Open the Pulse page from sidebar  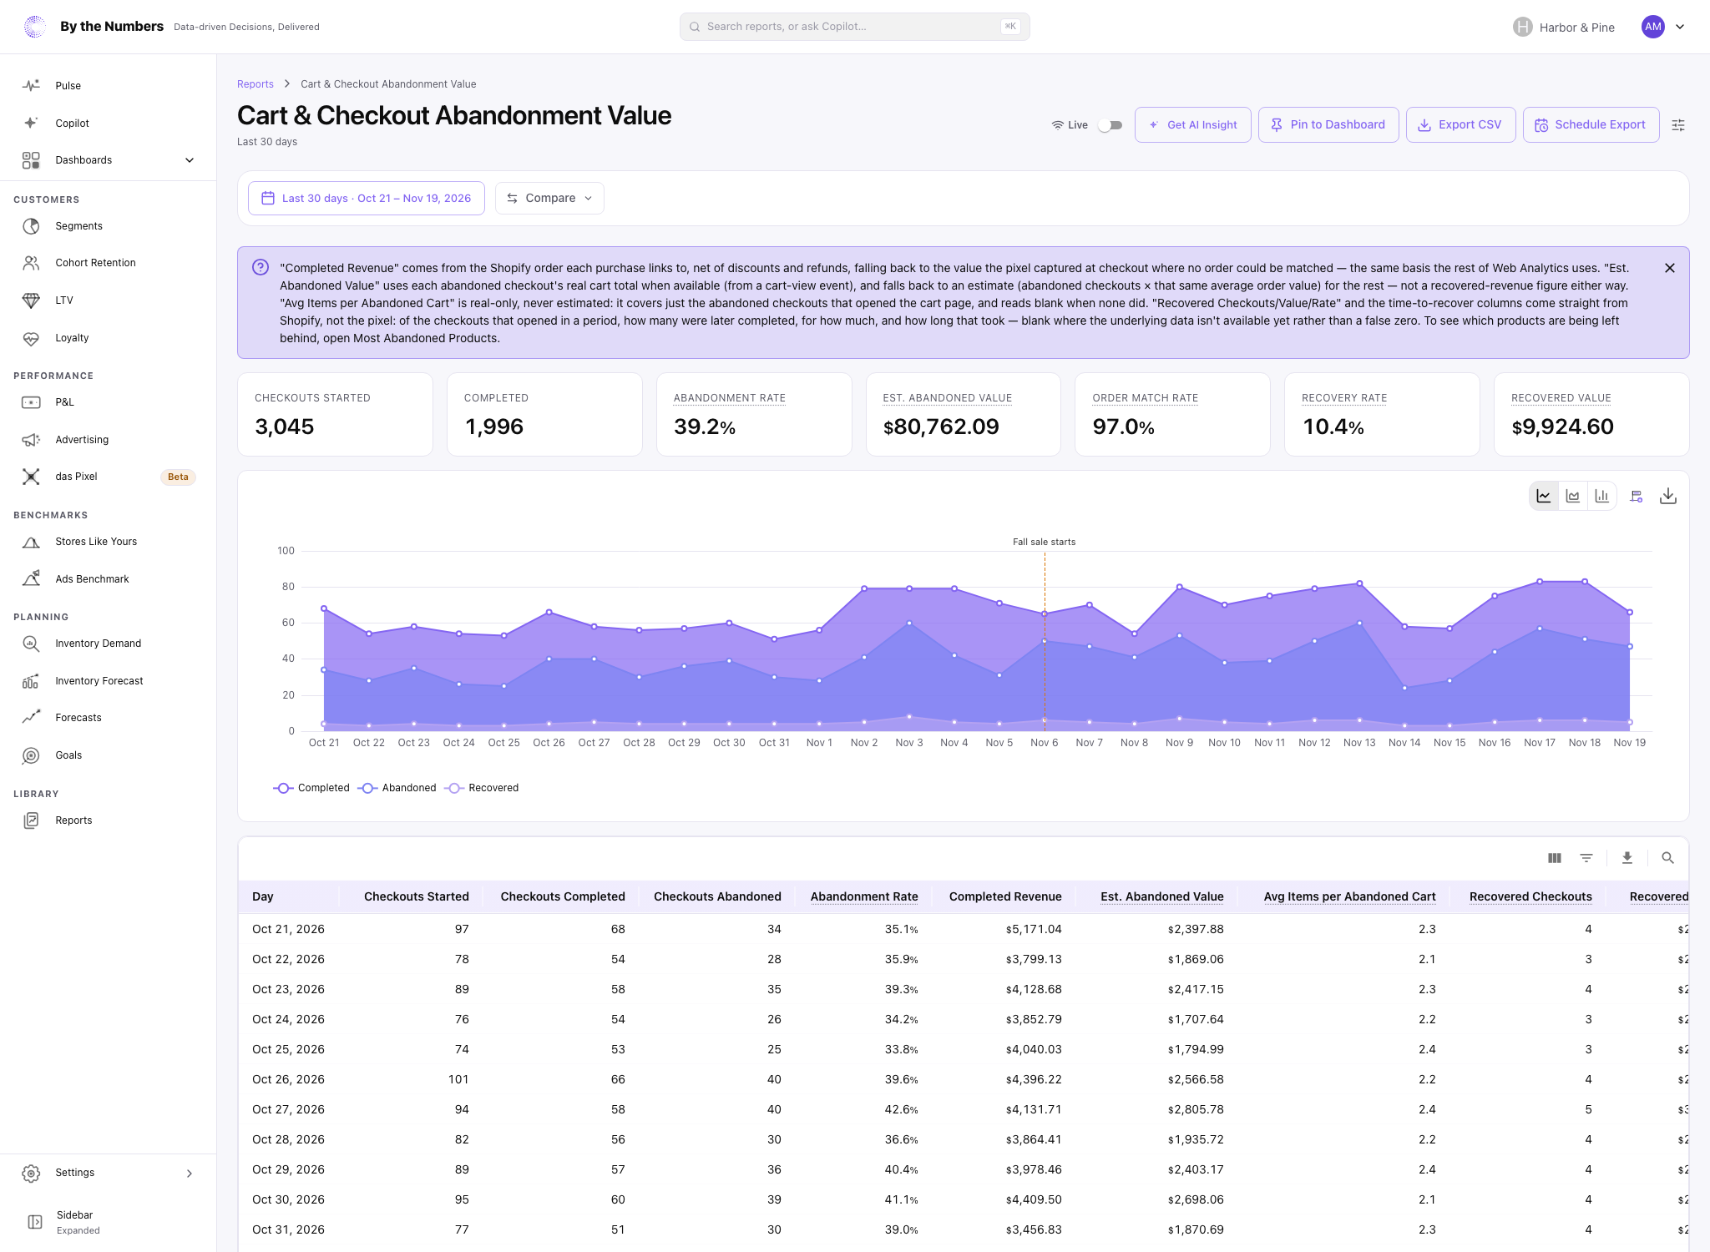[x=108, y=86]
